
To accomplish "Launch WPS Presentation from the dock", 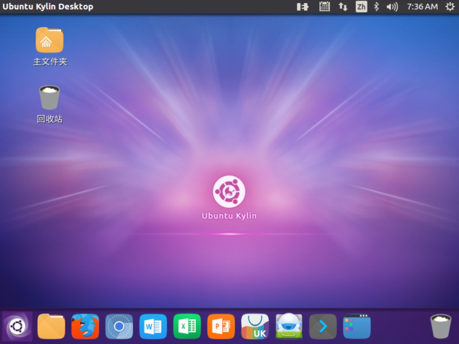I will [221, 326].
